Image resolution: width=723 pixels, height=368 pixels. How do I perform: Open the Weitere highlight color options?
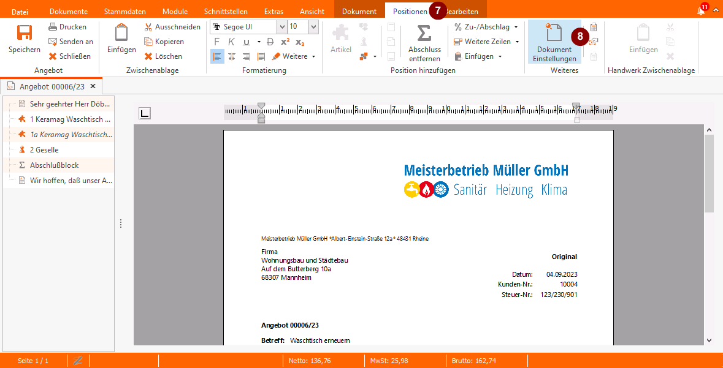tap(294, 56)
